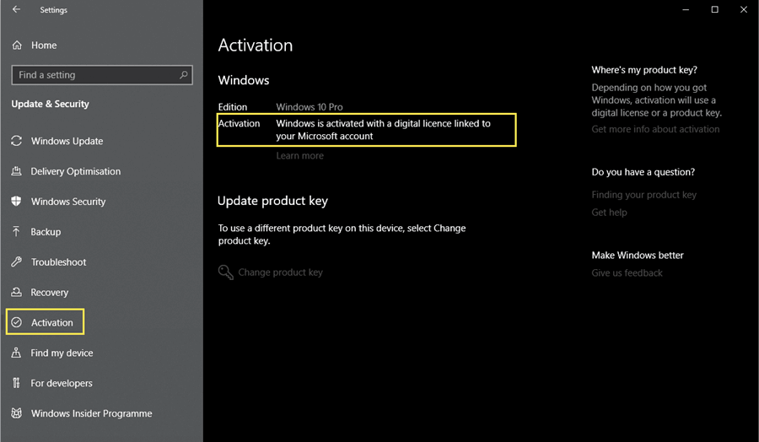Click Give us feedback link
Image resolution: width=759 pixels, height=442 pixels.
[627, 272]
